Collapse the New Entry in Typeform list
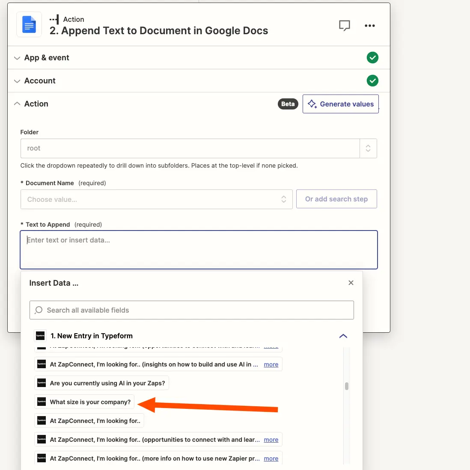The height and width of the screenshot is (470, 470). pos(343,336)
